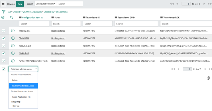Screen dimensions: 212x111
Task: Open 42U 3100 SP1 NetShelter Rack link
Action: (x=33, y=61)
